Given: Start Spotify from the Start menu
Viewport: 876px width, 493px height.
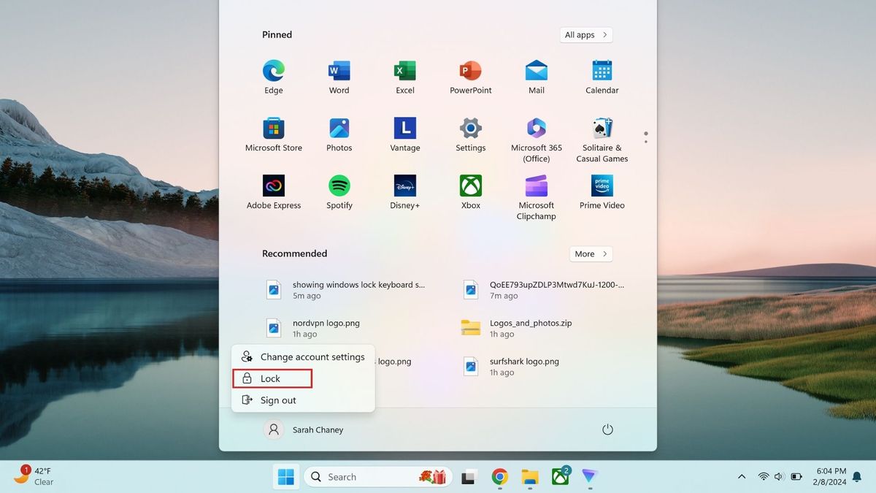Looking at the screenshot, I should [339, 188].
